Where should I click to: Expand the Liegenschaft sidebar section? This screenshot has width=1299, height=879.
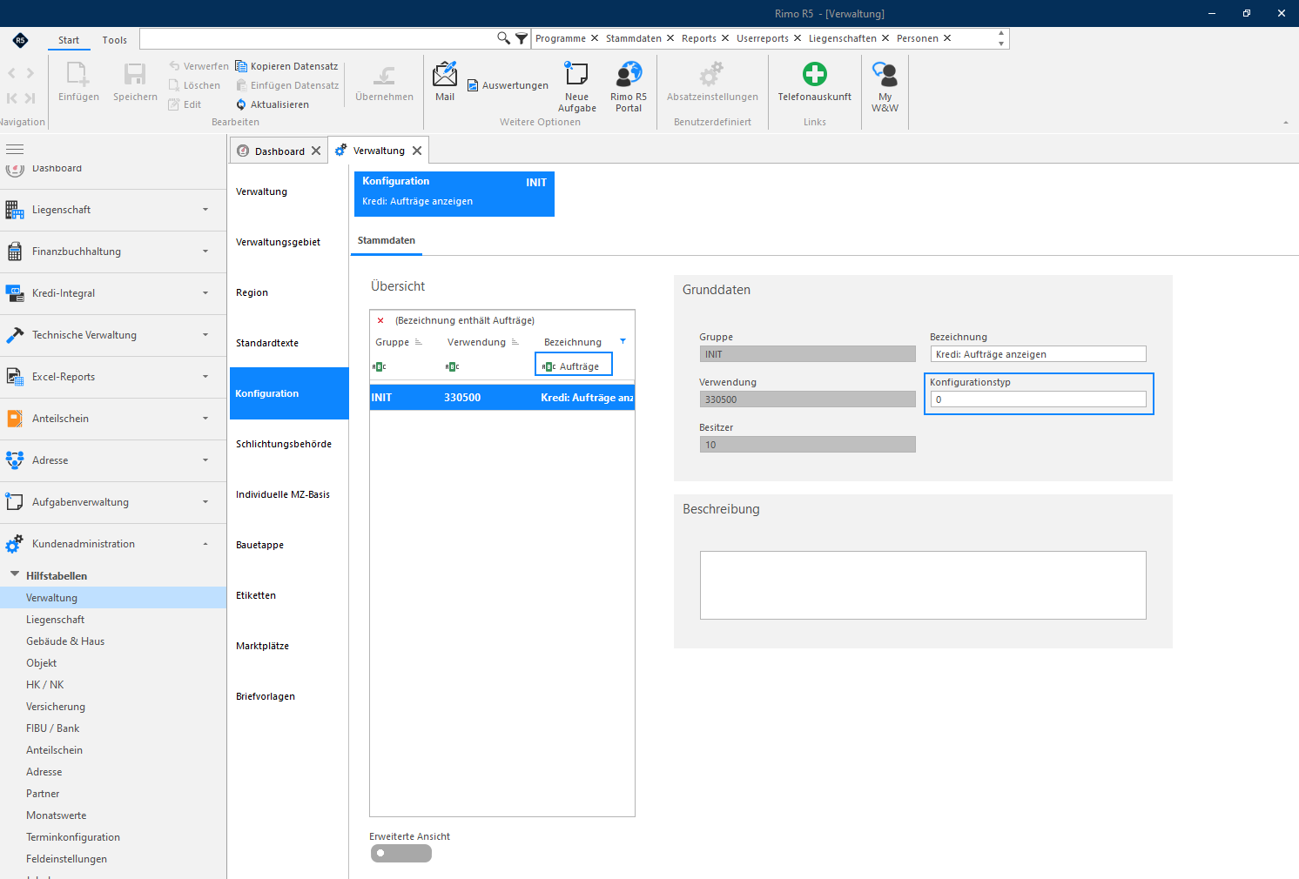coord(205,210)
